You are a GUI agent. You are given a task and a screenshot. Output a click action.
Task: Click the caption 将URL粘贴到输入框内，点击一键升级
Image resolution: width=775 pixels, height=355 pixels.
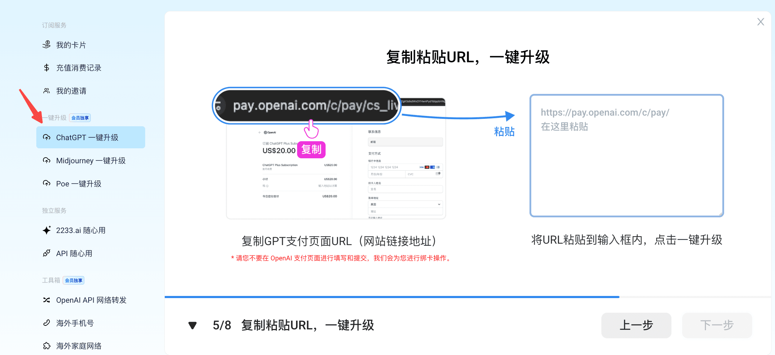click(627, 240)
